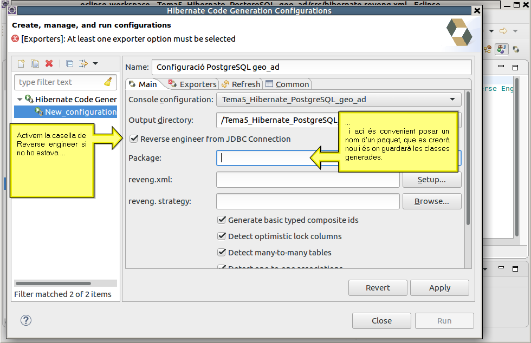Open dialog help question mark
Image resolution: width=531 pixels, height=343 pixels.
coord(26,320)
